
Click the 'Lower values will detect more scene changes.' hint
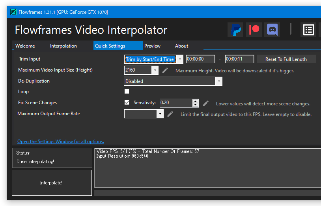(263, 104)
